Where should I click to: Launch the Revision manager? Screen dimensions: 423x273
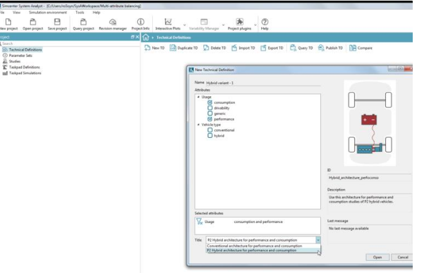[x=112, y=22]
